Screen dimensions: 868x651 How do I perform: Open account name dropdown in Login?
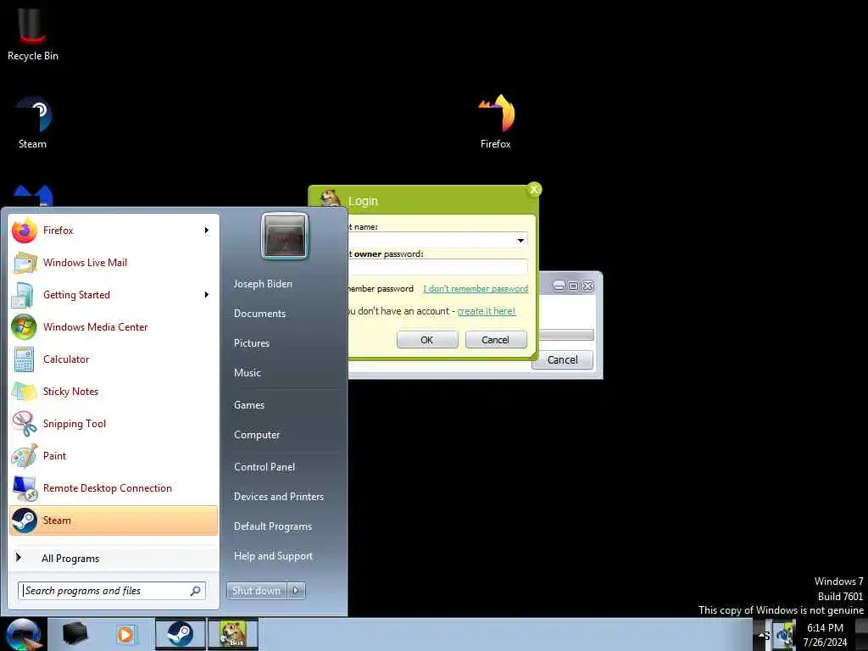click(520, 240)
